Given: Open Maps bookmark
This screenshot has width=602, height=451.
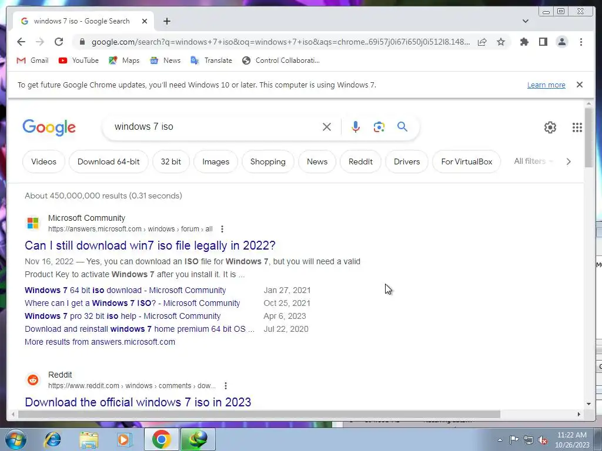Looking at the screenshot, I should [x=124, y=60].
